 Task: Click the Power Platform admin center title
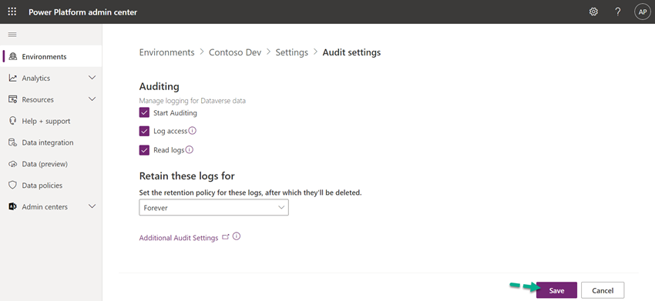click(x=82, y=12)
